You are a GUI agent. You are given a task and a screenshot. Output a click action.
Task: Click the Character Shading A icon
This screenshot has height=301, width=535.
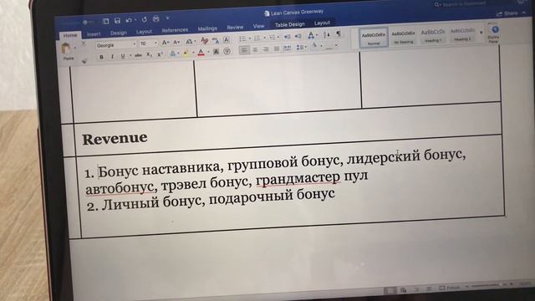[x=216, y=52]
